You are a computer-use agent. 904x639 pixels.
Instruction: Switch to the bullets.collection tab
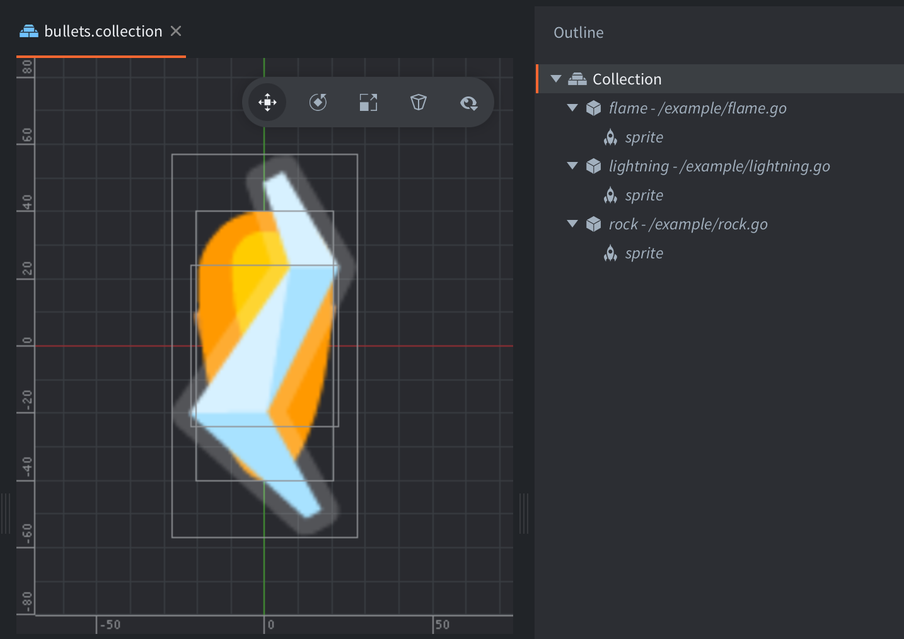pyautogui.click(x=103, y=32)
